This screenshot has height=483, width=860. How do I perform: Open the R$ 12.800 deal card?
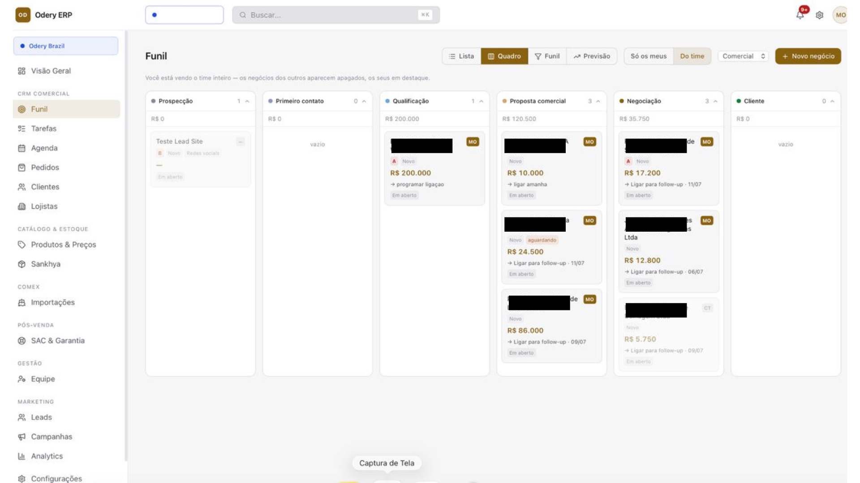pyautogui.click(x=668, y=251)
